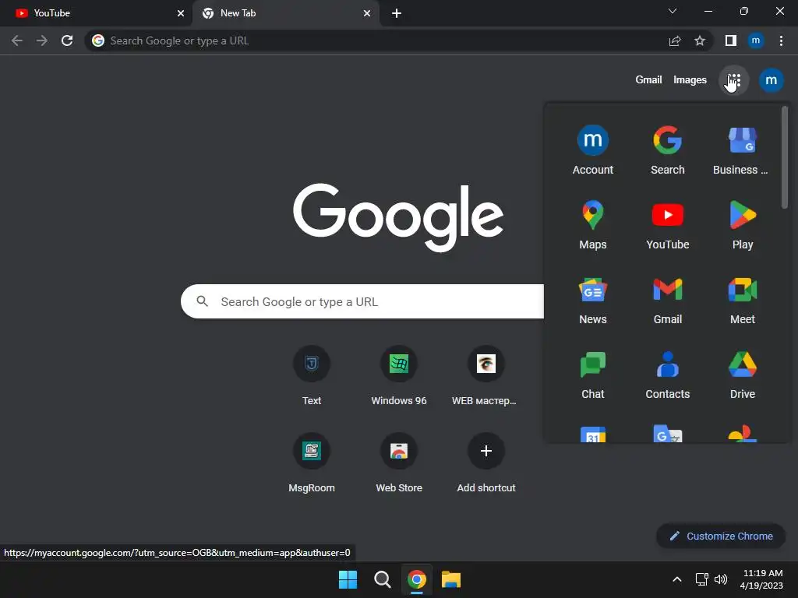Click Chrome icon in taskbar
This screenshot has width=798, height=598.
pyautogui.click(x=417, y=579)
